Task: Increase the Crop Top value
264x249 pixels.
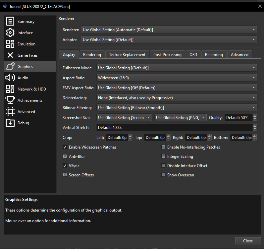Action: coord(168,136)
